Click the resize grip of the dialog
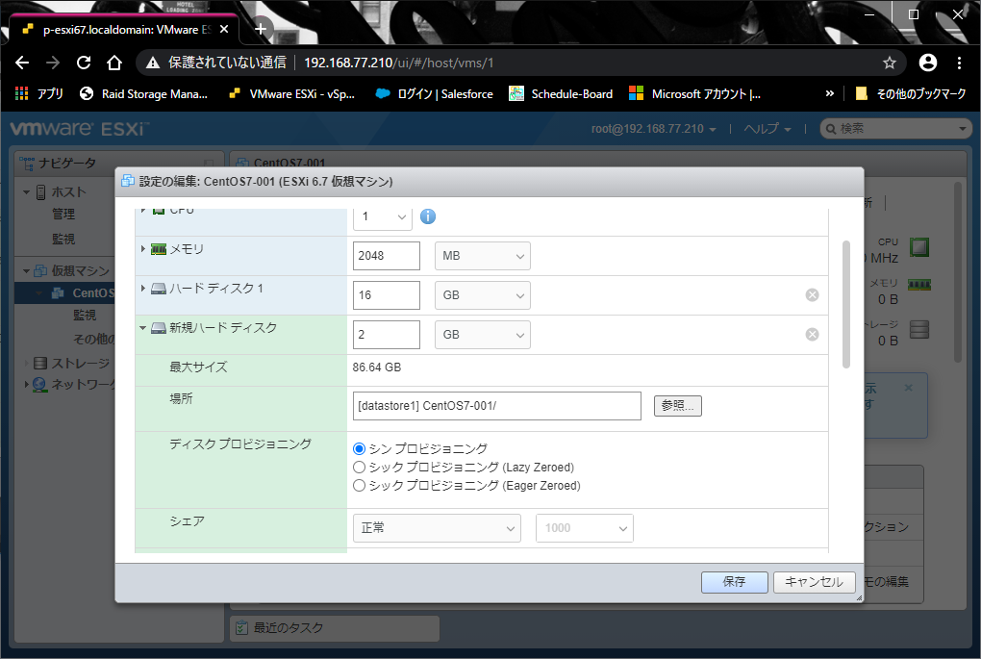Image resolution: width=981 pixels, height=659 pixels. (859, 598)
